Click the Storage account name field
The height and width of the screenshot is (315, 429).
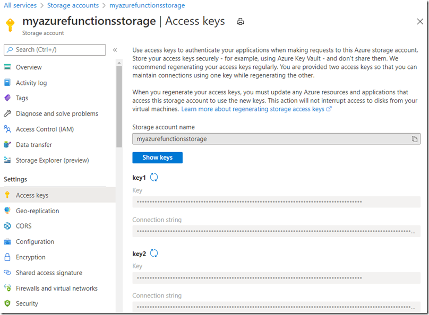[x=276, y=139]
